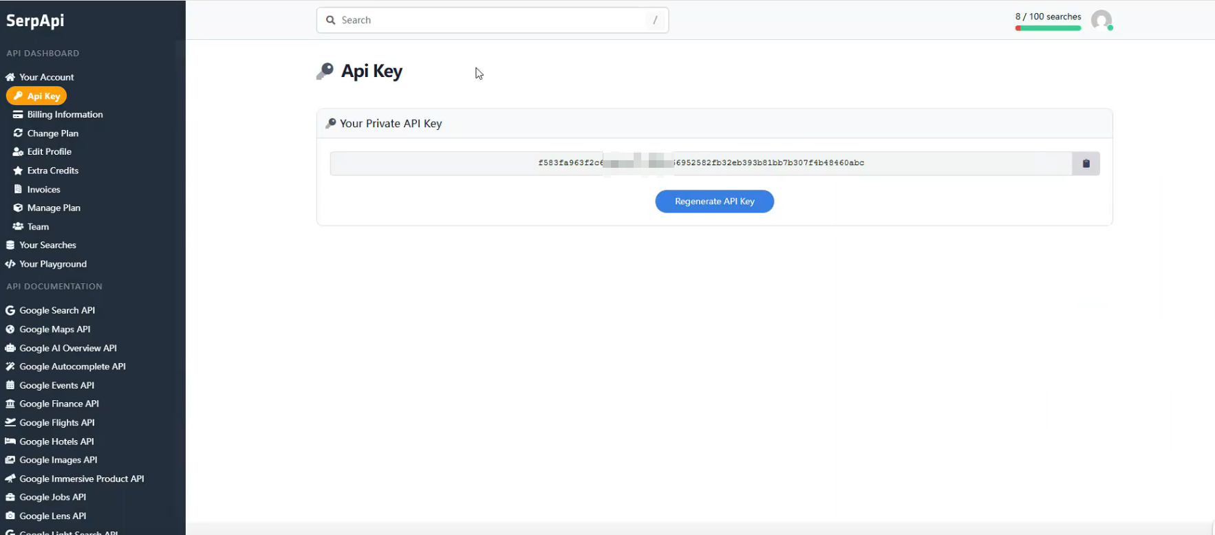The width and height of the screenshot is (1215, 535).
Task: Click the searches usage progress bar
Action: pyautogui.click(x=1048, y=28)
